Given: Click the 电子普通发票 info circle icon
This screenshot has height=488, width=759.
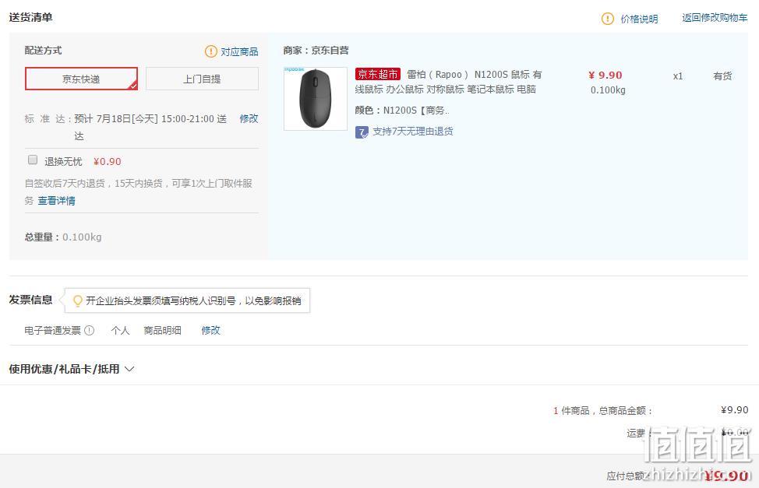Looking at the screenshot, I should coord(90,330).
